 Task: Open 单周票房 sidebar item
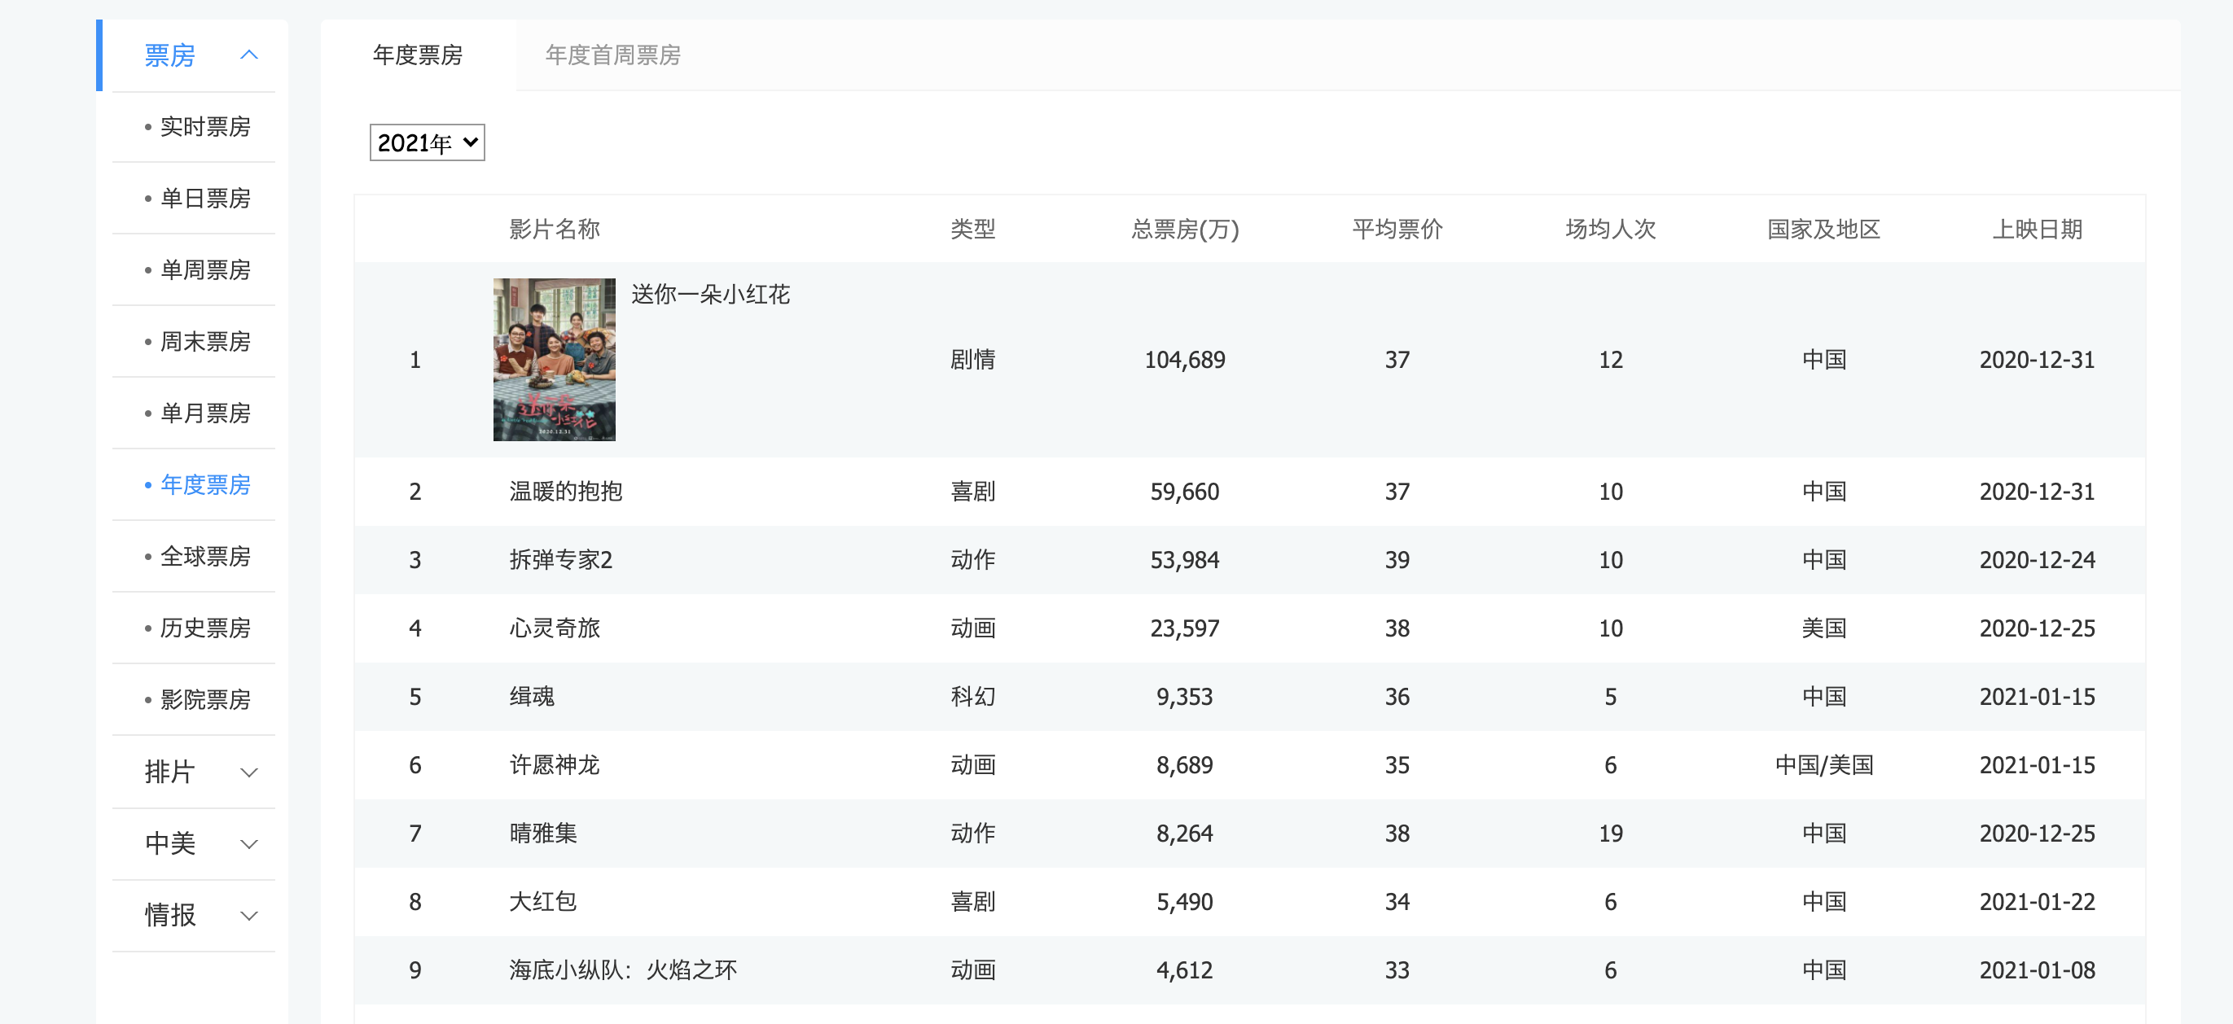[x=204, y=270]
